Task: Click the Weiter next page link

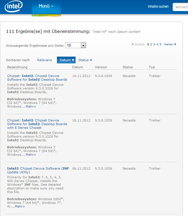Action: point(168,44)
